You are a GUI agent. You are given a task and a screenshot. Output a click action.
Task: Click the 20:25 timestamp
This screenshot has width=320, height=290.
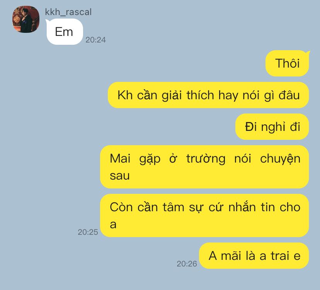[x=88, y=232]
